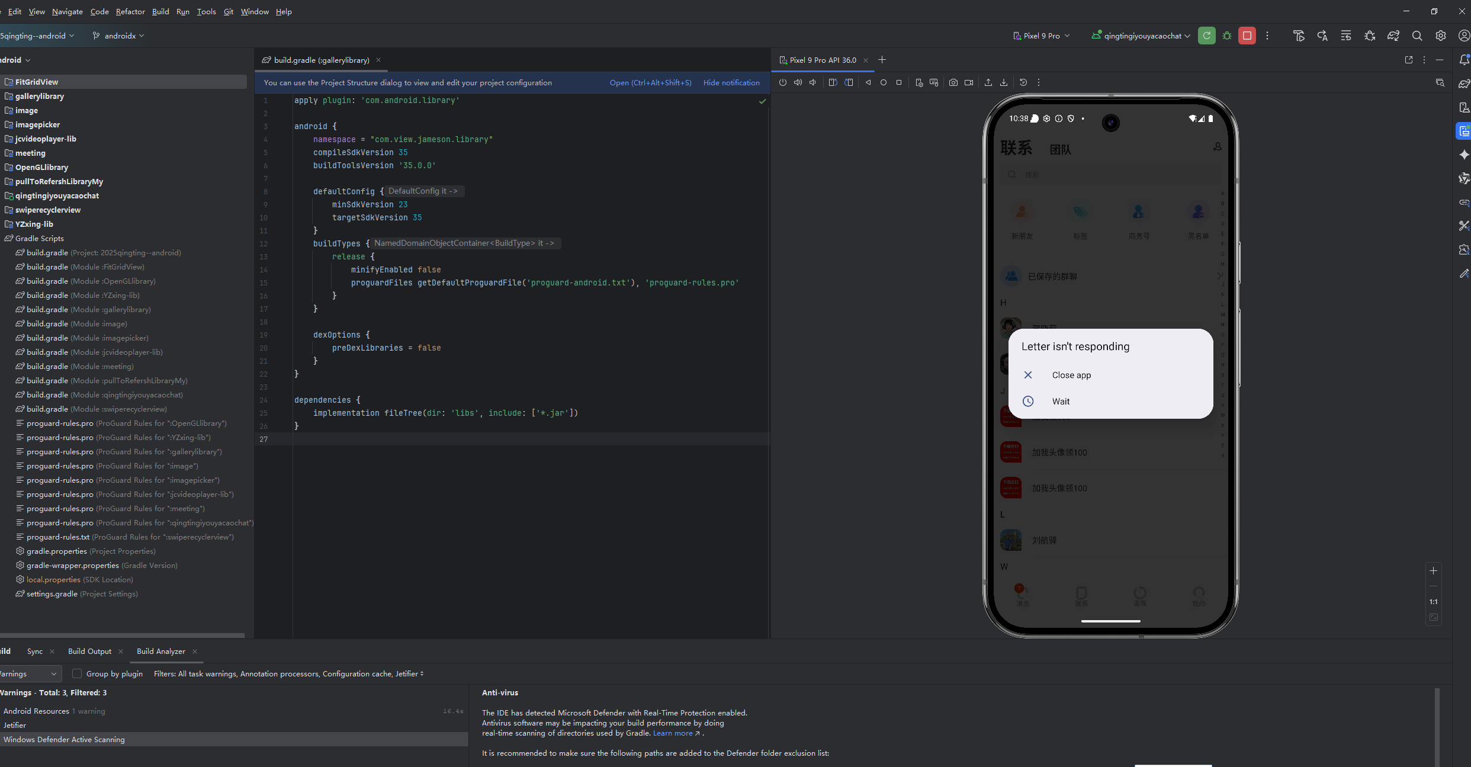Open the Refactor menu

pyautogui.click(x=130, y=12)
